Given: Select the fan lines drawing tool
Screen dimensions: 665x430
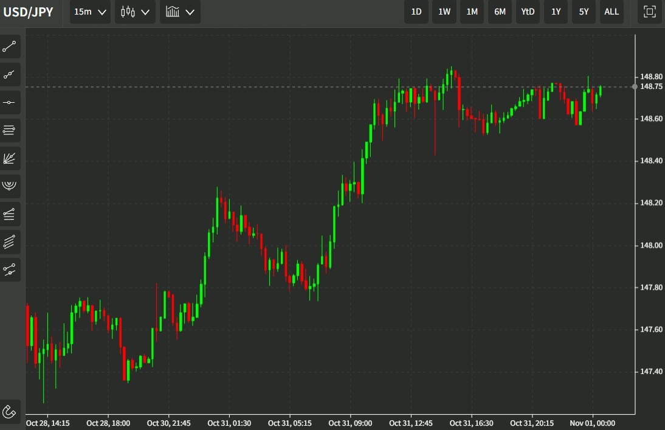Looking at the screenshot, I should point(9,158).
